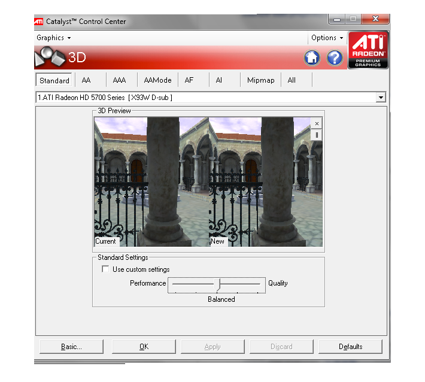Pause the 3D preview animation
Image resolution: width=425 pixels, height=382 pixels.
(317, 135)
